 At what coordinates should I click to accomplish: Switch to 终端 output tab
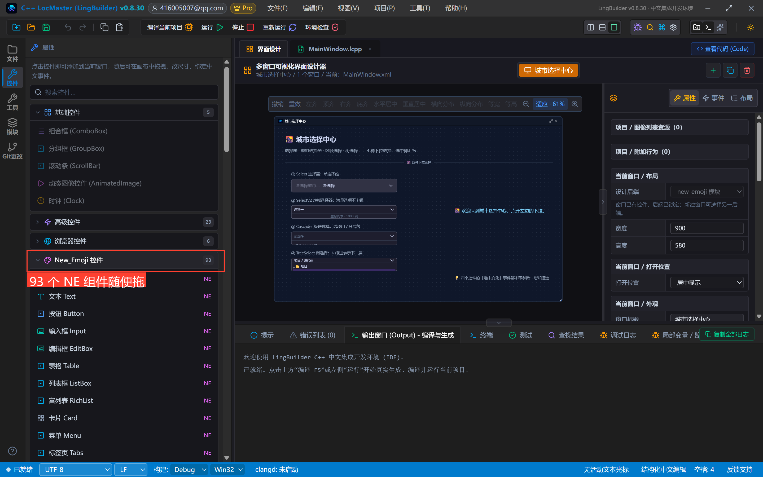pyautogui.click(x=481, y=335)
